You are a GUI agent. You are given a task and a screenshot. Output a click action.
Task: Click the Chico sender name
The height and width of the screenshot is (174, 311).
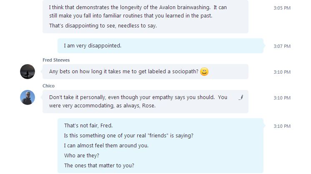[x=49, y=86]
